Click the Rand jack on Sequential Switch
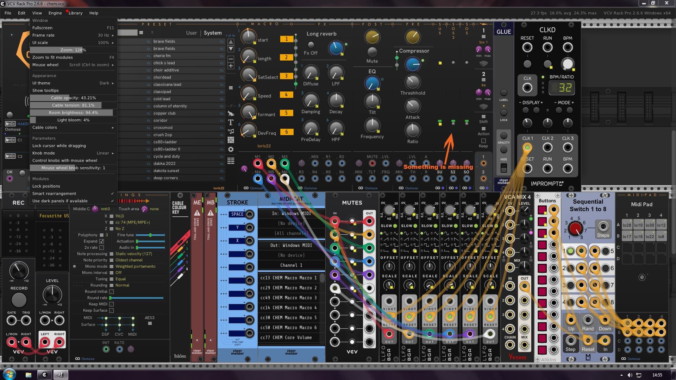Screen dimensions: 676x380 588,320
